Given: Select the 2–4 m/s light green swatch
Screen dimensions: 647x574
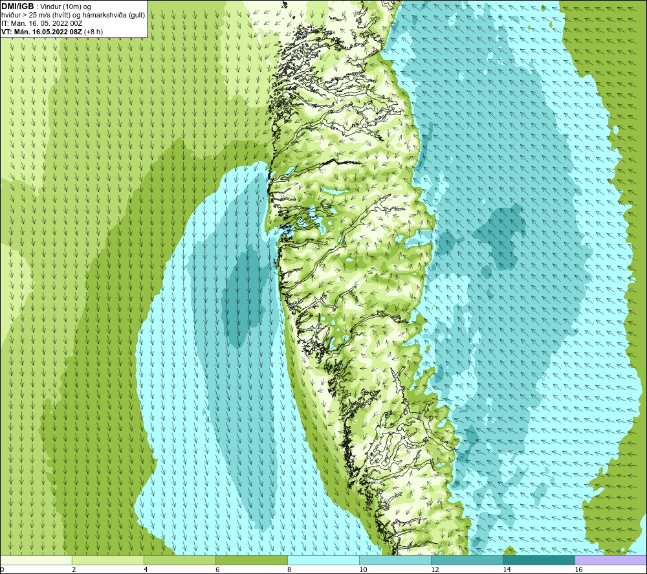Looking at the screenshot, I should click(107, 560).
